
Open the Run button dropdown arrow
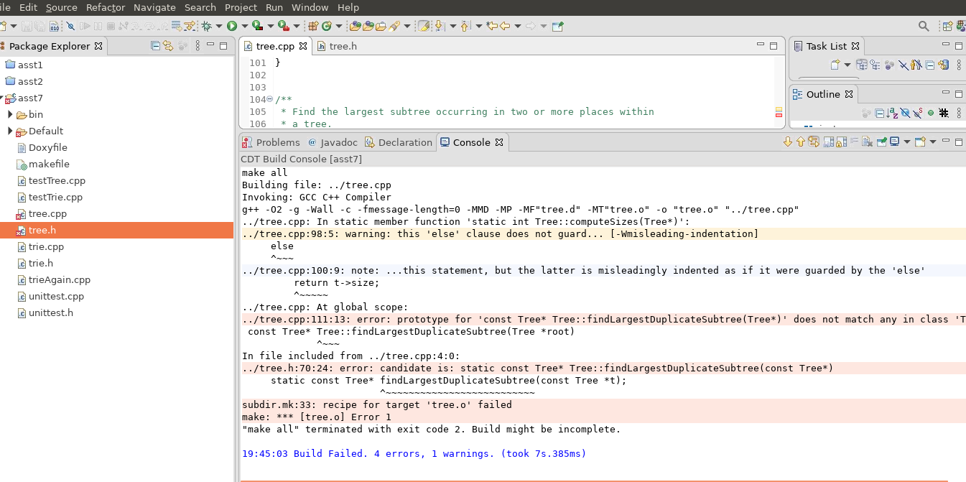(244, 26)
